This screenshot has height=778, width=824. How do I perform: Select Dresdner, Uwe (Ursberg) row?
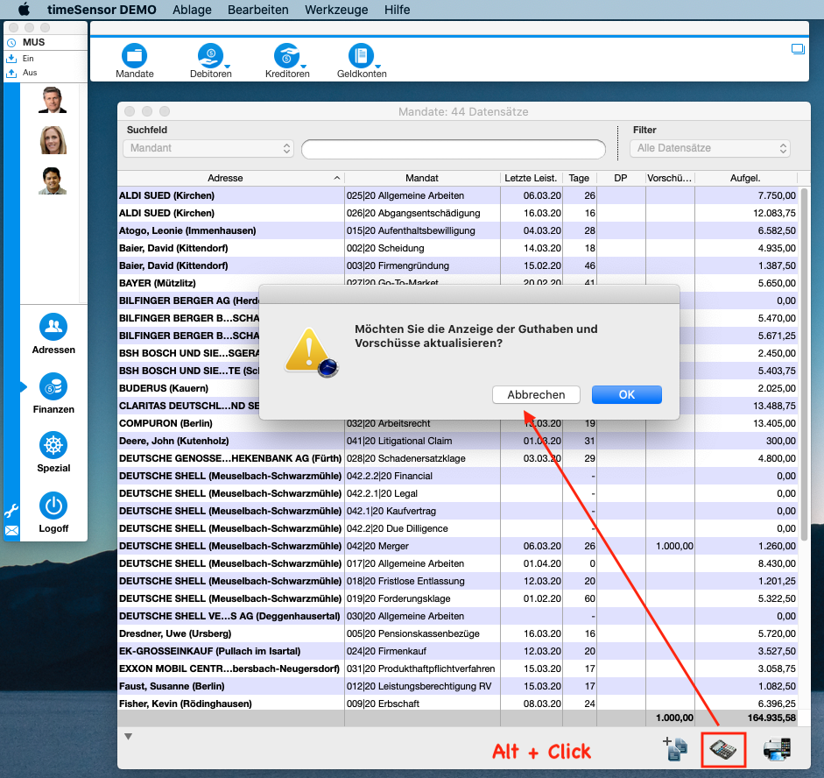458,633
